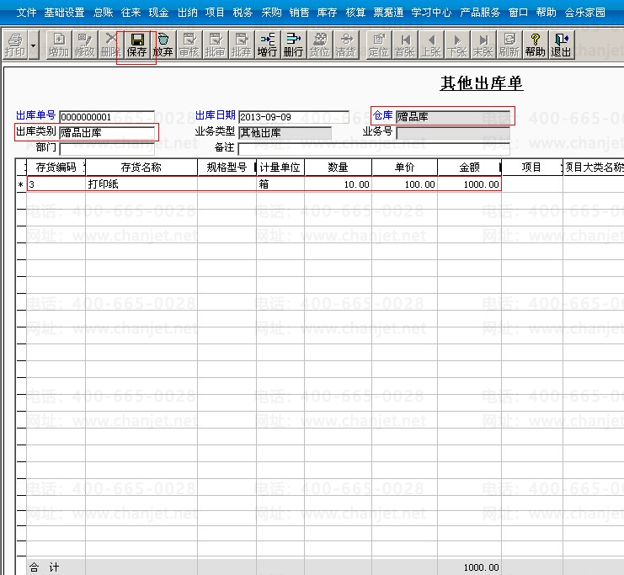
Task: Click the Exit (退出) toolbar icon
Action: click(561, 45)
